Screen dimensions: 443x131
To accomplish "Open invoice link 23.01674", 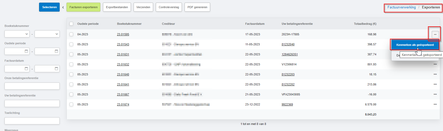I will pyautogui.click(x=123, y=104).
